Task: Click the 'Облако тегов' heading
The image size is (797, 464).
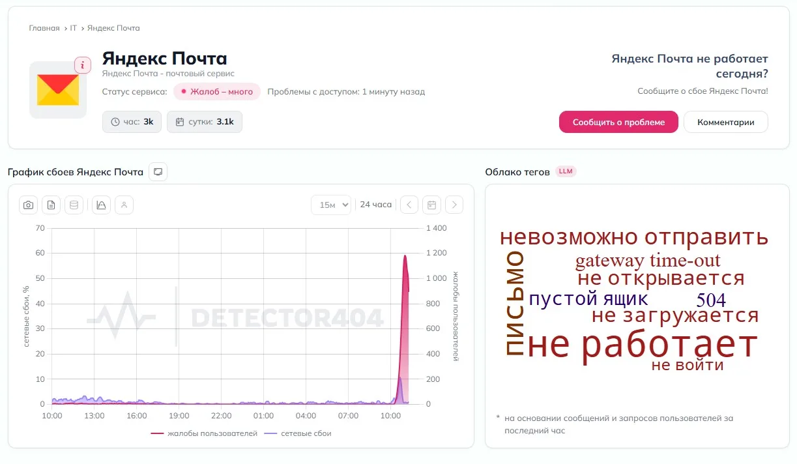Action: tap(517, 172)
